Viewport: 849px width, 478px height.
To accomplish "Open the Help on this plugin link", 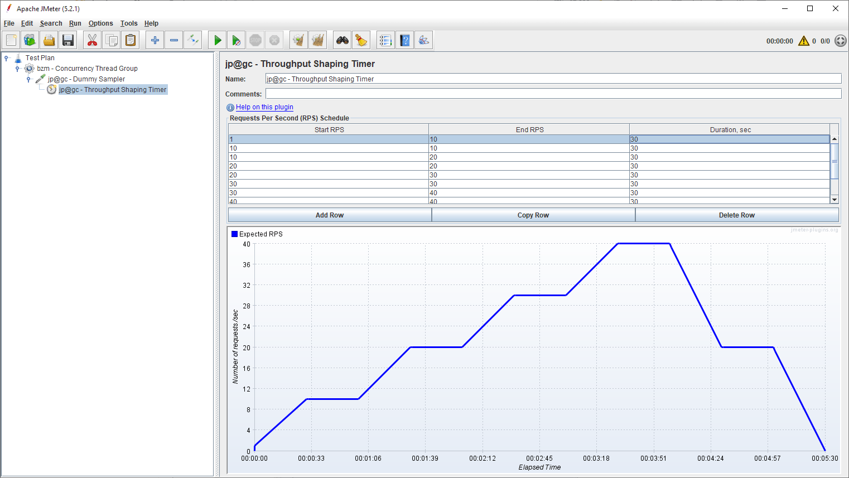I will [x=264, y=107].
